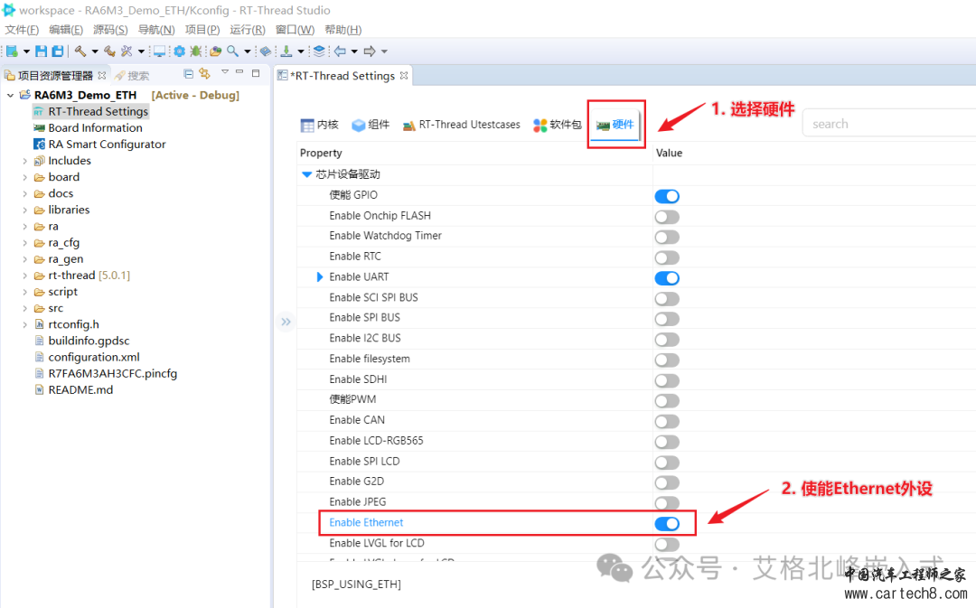
Task: Click the New project toolbar icon
Action: (12, 51)
